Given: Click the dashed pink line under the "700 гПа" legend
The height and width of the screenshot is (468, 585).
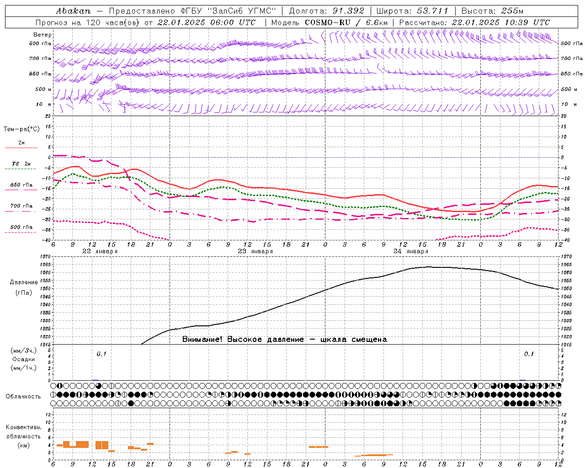Looking at the screenshot, I should 21,212.
